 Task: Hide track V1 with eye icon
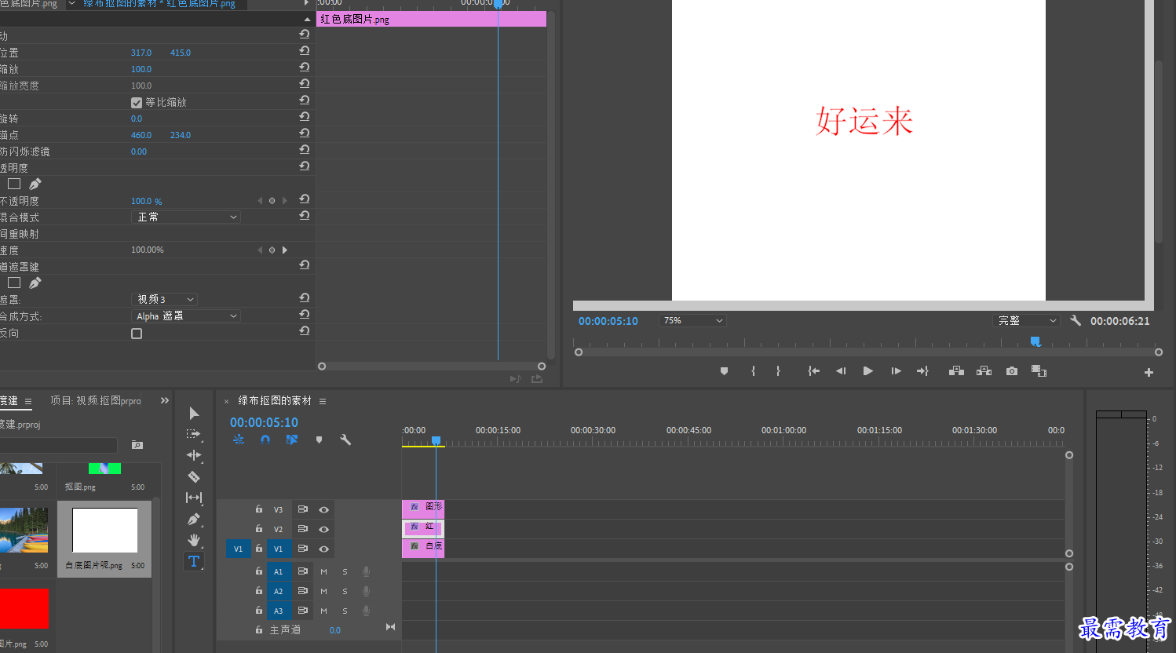(x=323, y=549)
